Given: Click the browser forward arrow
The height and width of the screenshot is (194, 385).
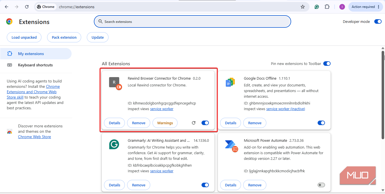Looking at the screenshot, I should tap(17, 7).
